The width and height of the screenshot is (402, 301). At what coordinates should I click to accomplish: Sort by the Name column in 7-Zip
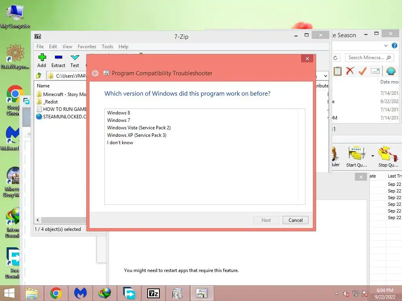point(43,86)
